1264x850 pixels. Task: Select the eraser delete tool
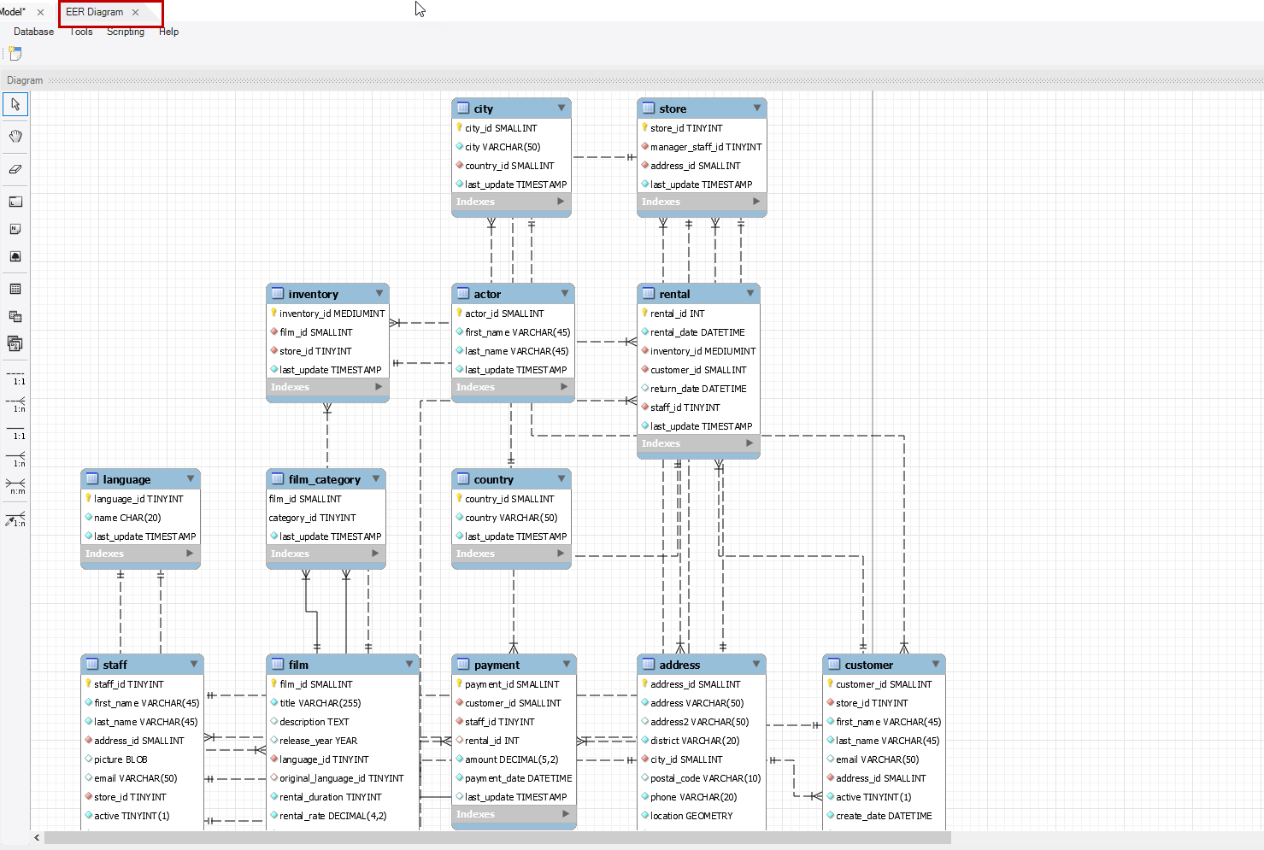pos(15,169)
